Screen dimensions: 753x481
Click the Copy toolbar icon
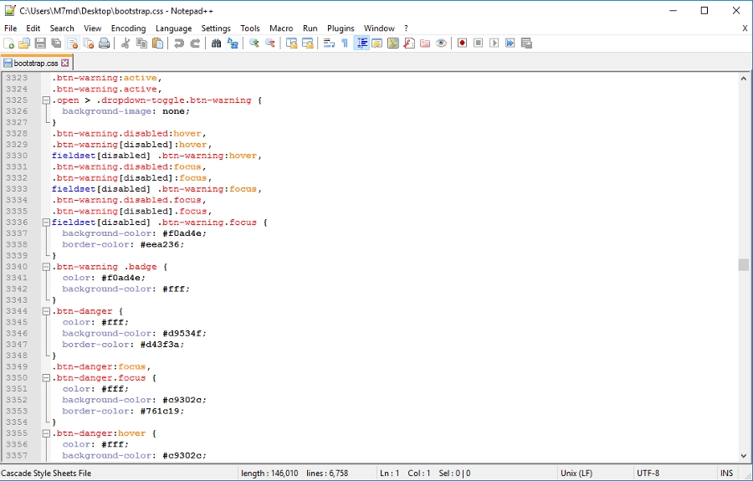pos(141,43)
